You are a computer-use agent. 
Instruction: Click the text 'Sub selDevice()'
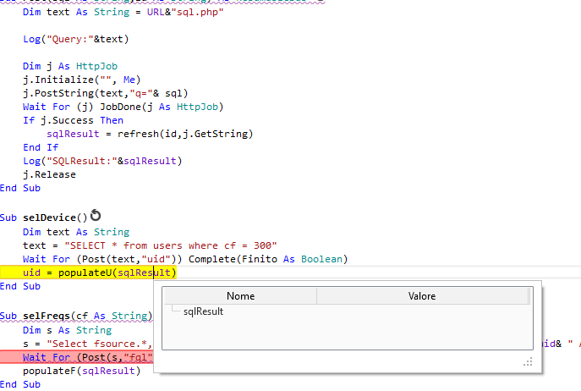44,218
